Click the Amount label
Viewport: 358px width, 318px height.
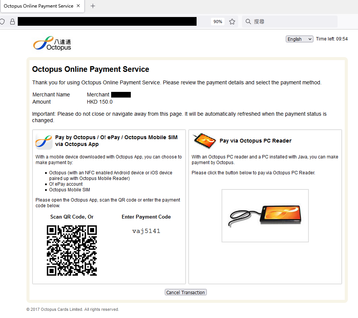click(42, 102)
